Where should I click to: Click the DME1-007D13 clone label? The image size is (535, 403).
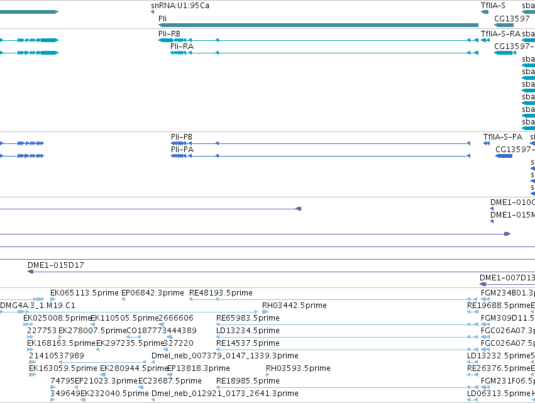(x=507, y=278)
